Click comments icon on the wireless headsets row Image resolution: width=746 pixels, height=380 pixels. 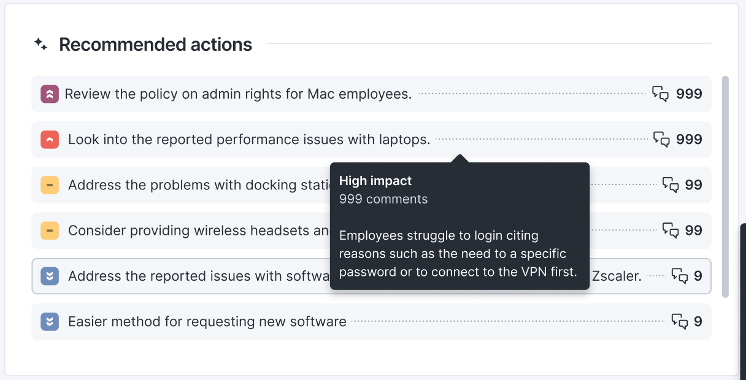point(671,230)
